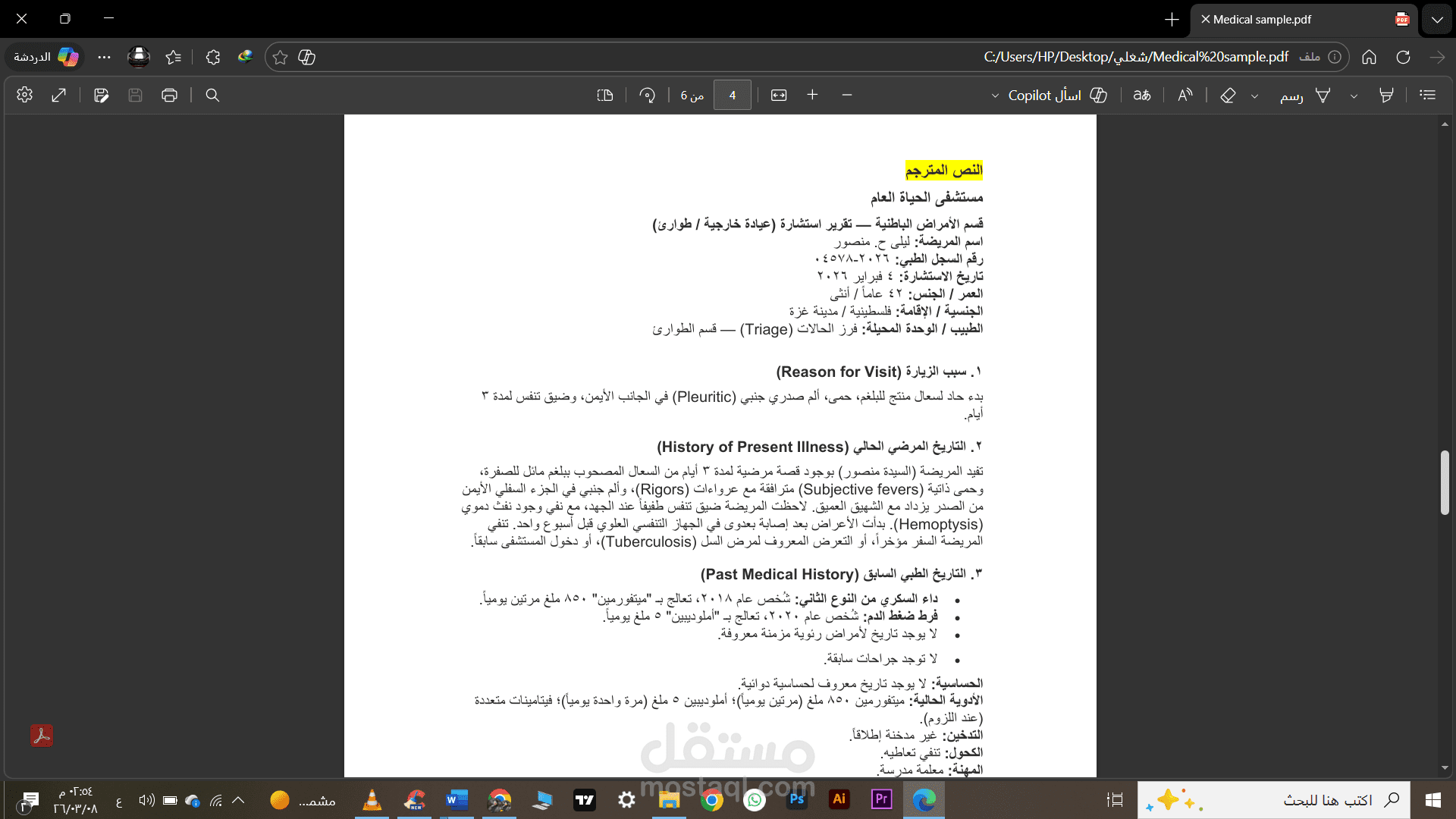Start Read aloud
Image resolution: width=1456 pixels, height=819 pixels.
pyautogui.click(x=1185, y=95)
